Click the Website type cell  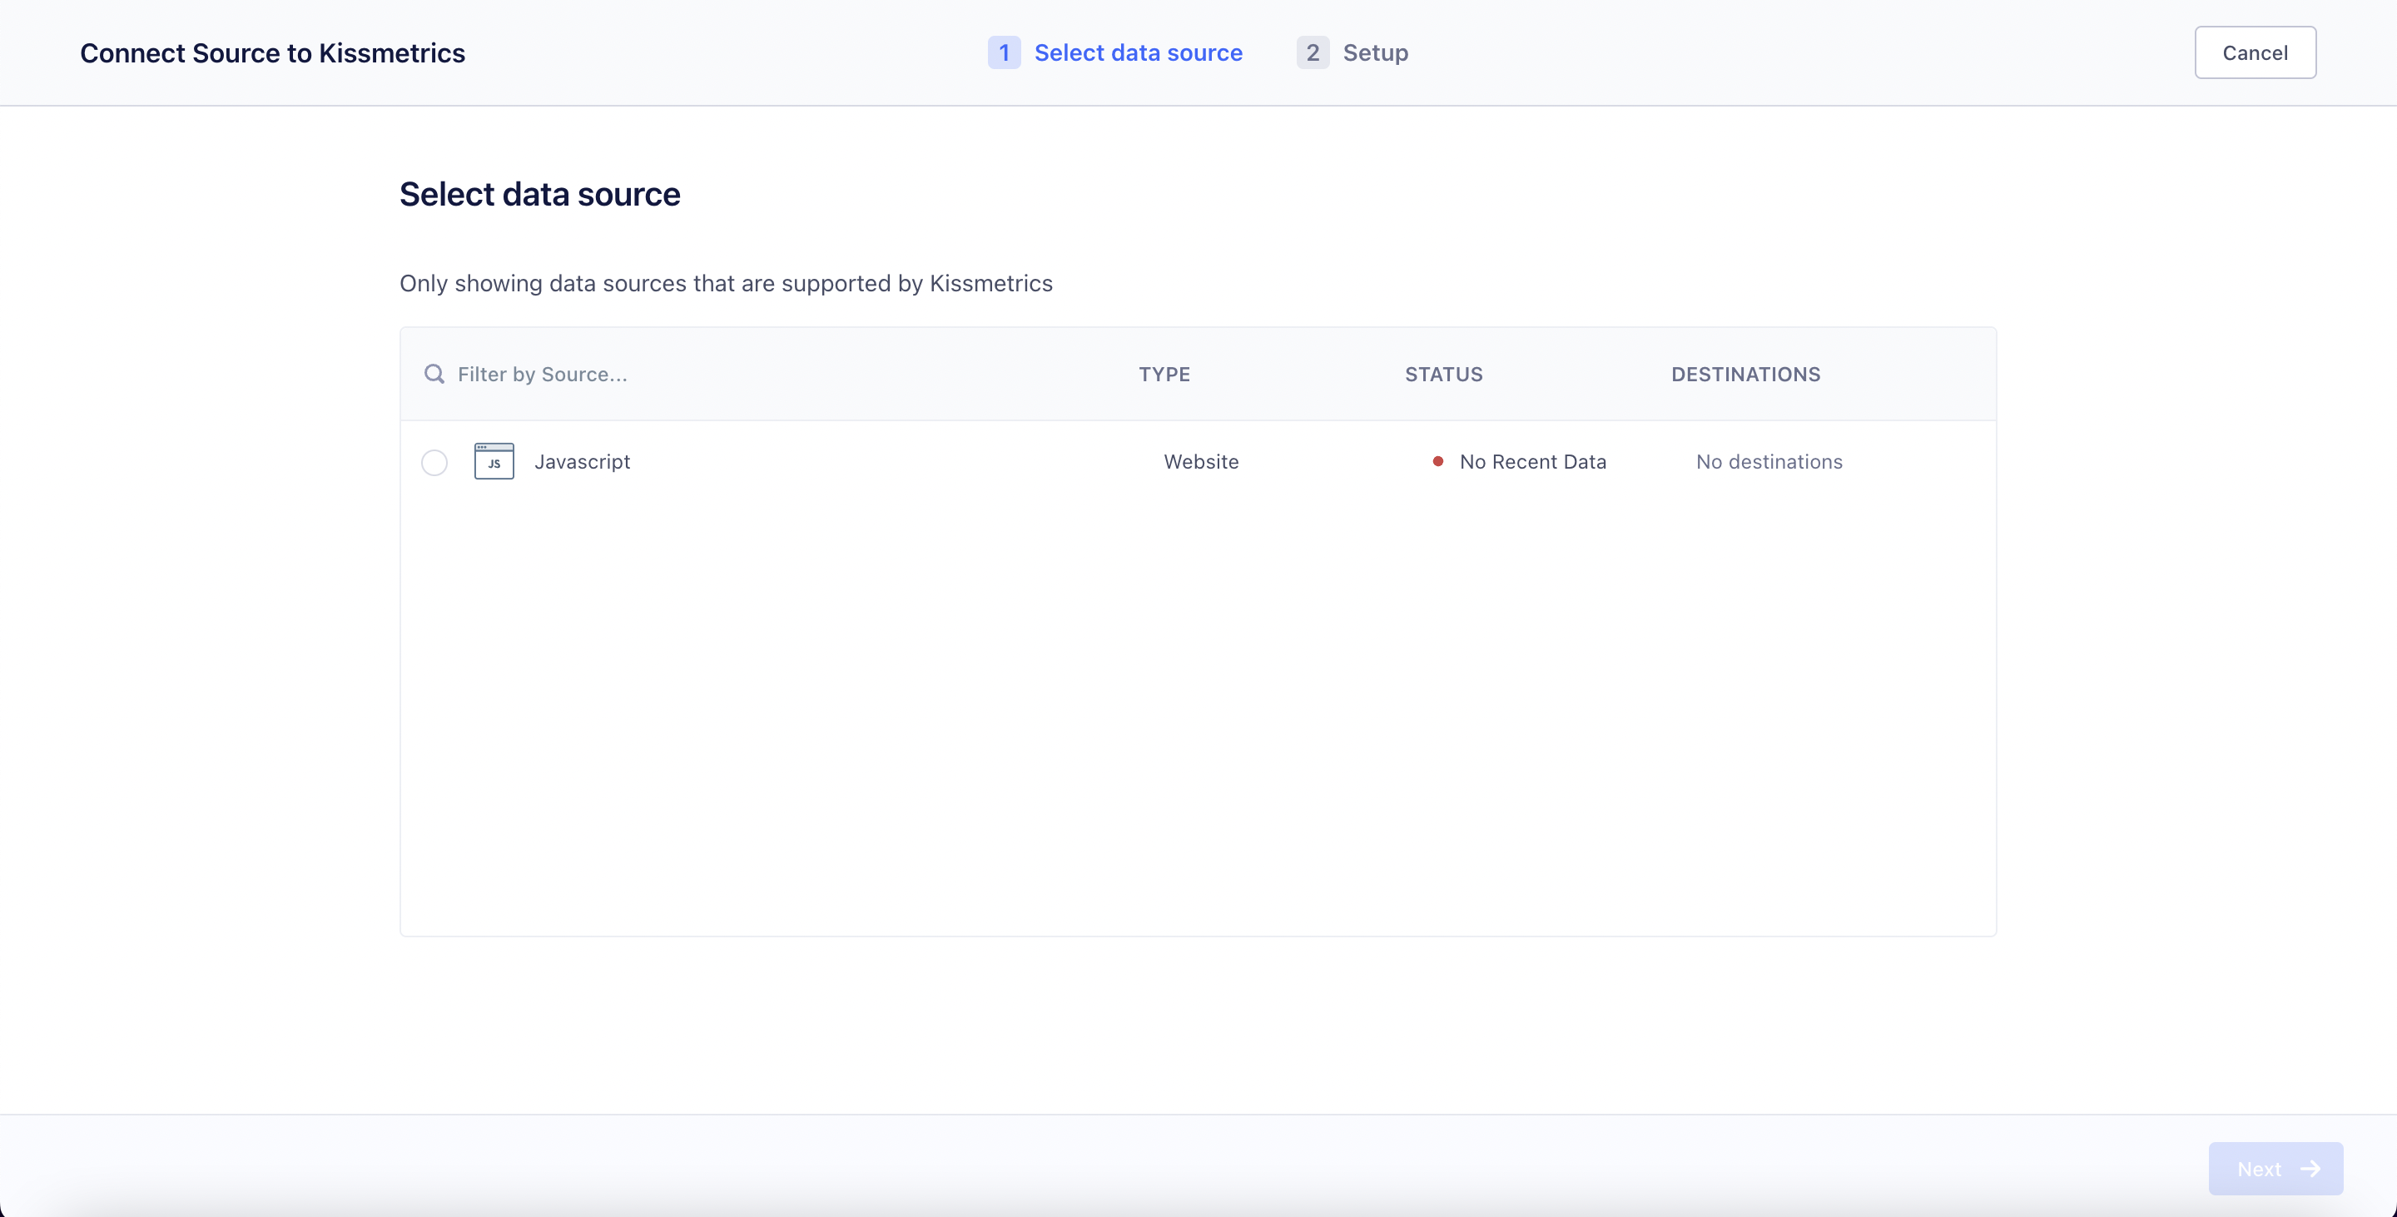[x=1200, y=461]
